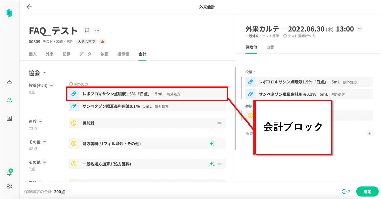Click the patient alert exclamation icon
The height and width of the screenshot is (199, 381).
87,30
